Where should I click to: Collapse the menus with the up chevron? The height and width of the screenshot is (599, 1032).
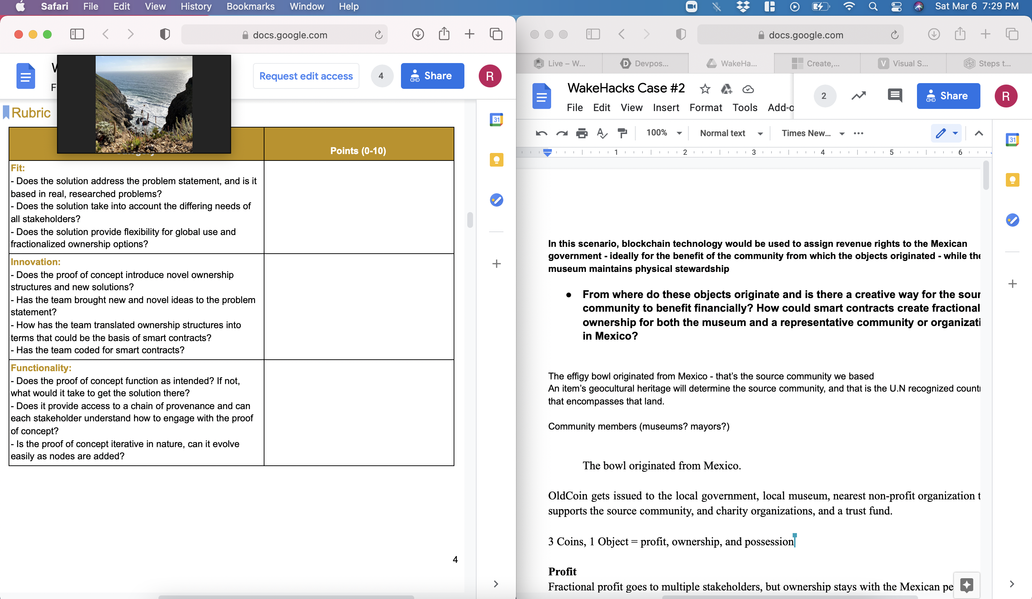pyautogui.click(x=979, y=134)
